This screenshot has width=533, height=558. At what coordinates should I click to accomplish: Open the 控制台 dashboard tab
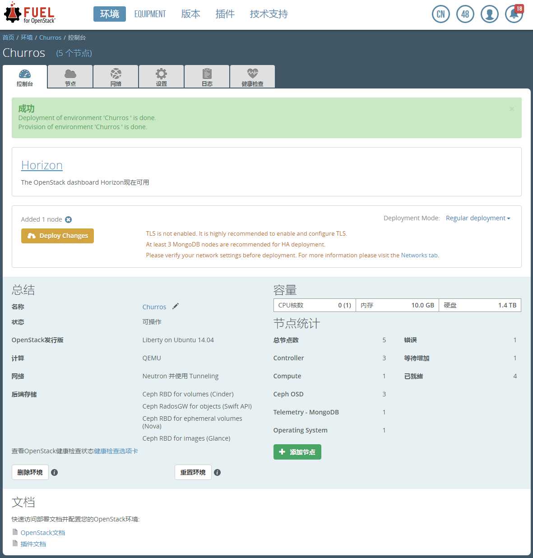coord(25,77)
